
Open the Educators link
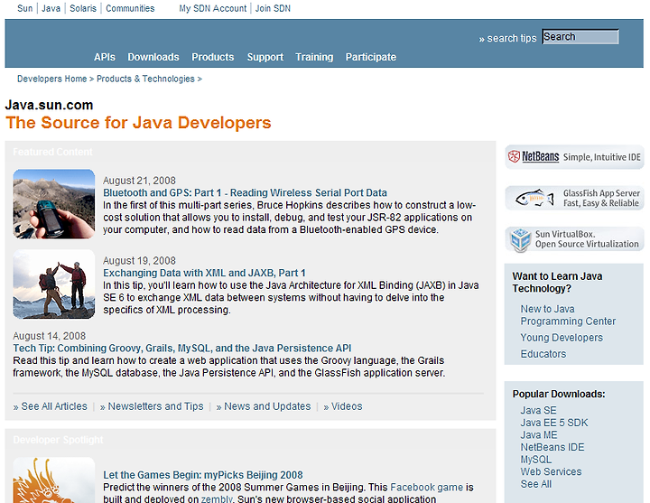543,354
